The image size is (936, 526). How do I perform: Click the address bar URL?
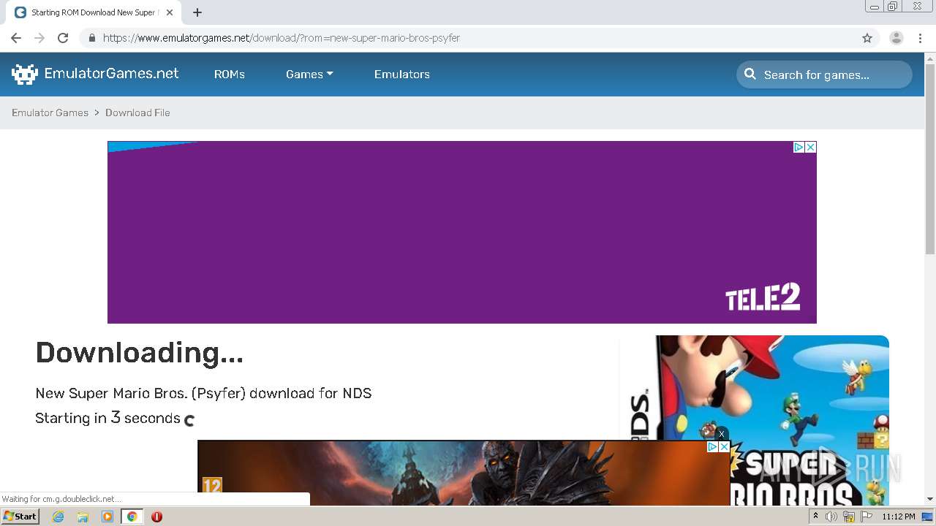pyautogui.click(x=282, y=38)
